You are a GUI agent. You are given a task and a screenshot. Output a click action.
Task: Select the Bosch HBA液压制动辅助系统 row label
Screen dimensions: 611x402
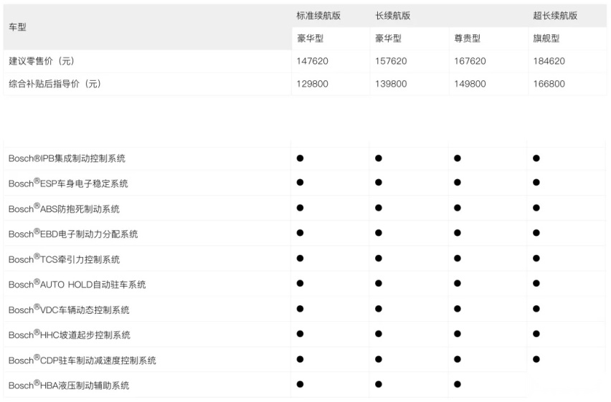(69, 385)
